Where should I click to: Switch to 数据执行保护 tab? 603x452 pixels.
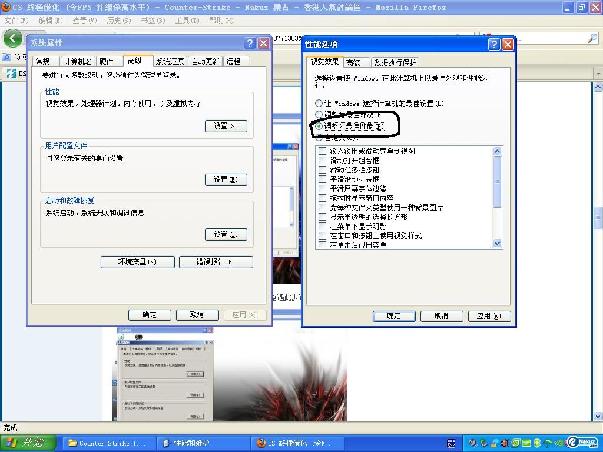pos(395,62)
